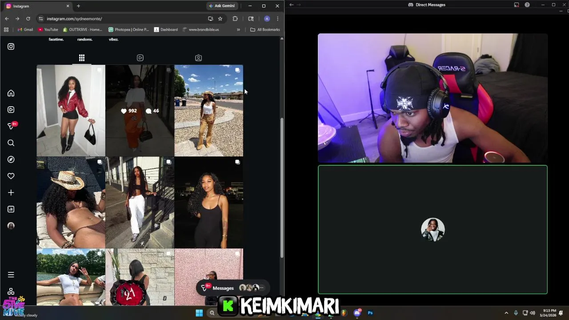Open the boat lake post
This screenshot has width=569, height=320.
tap(71, 277)
